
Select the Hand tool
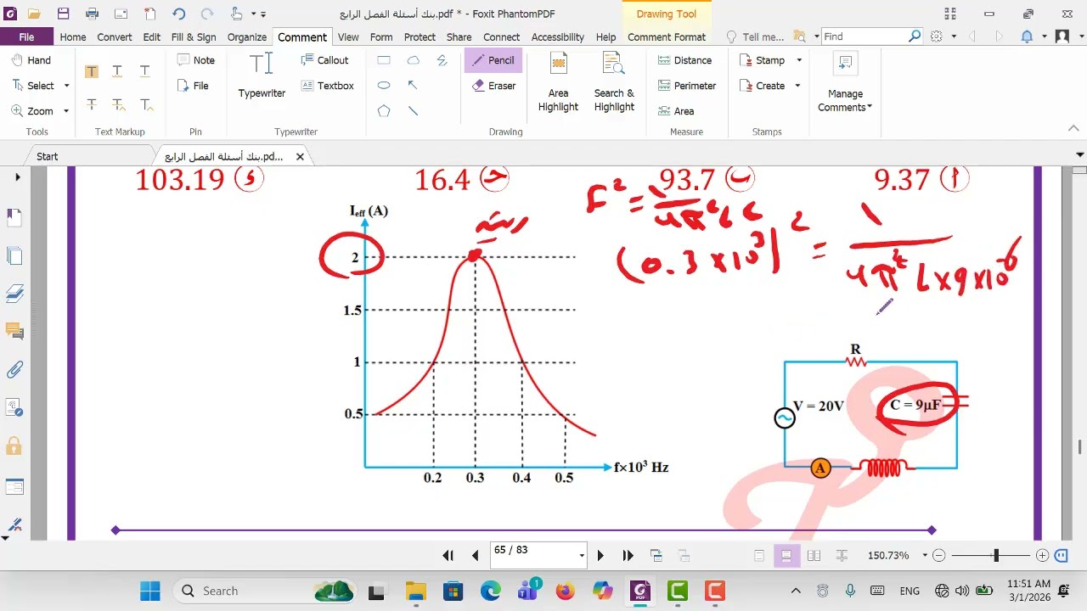31,60
